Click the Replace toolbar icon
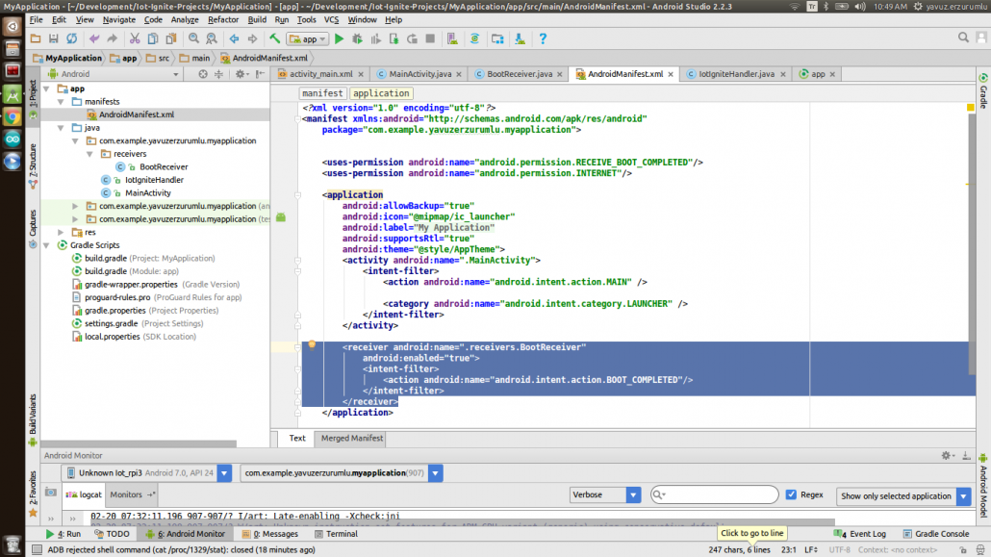 (x=212, y=39)
